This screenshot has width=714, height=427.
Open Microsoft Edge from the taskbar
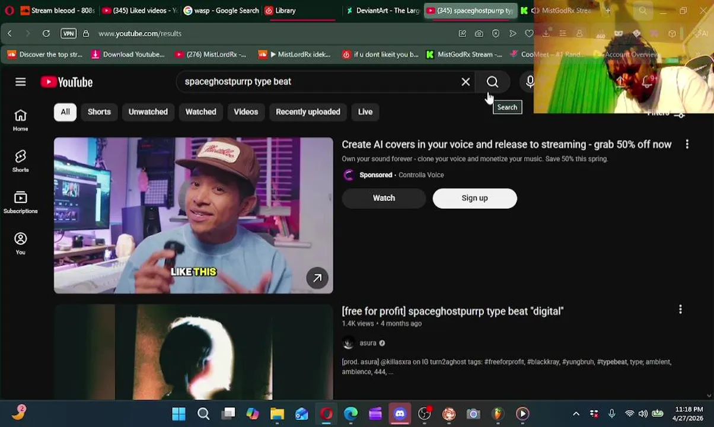tap(350, 413)
